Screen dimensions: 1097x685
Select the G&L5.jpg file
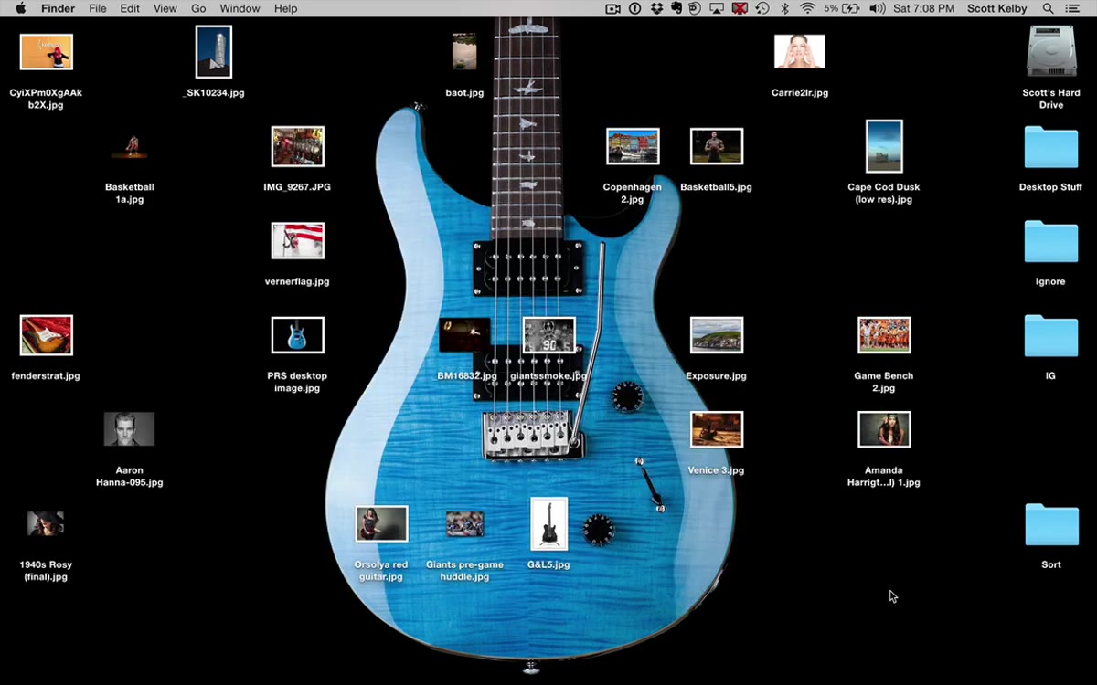click(548, 524)
